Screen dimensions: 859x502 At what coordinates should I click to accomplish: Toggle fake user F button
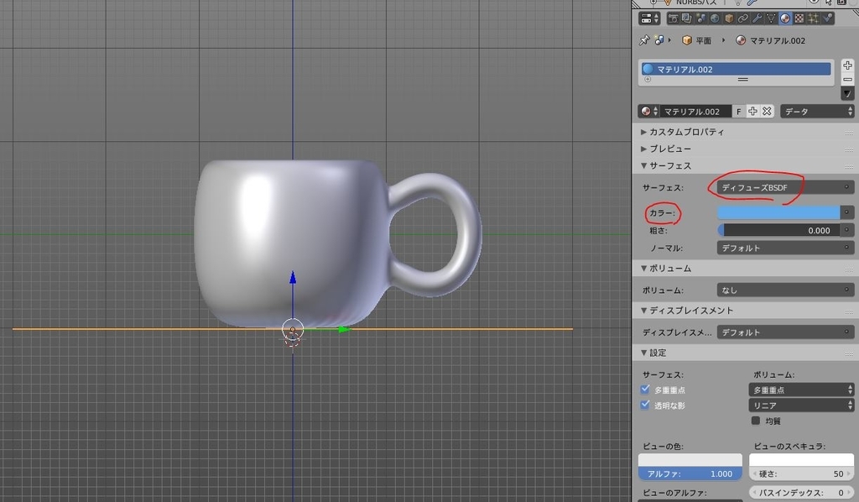738,112
